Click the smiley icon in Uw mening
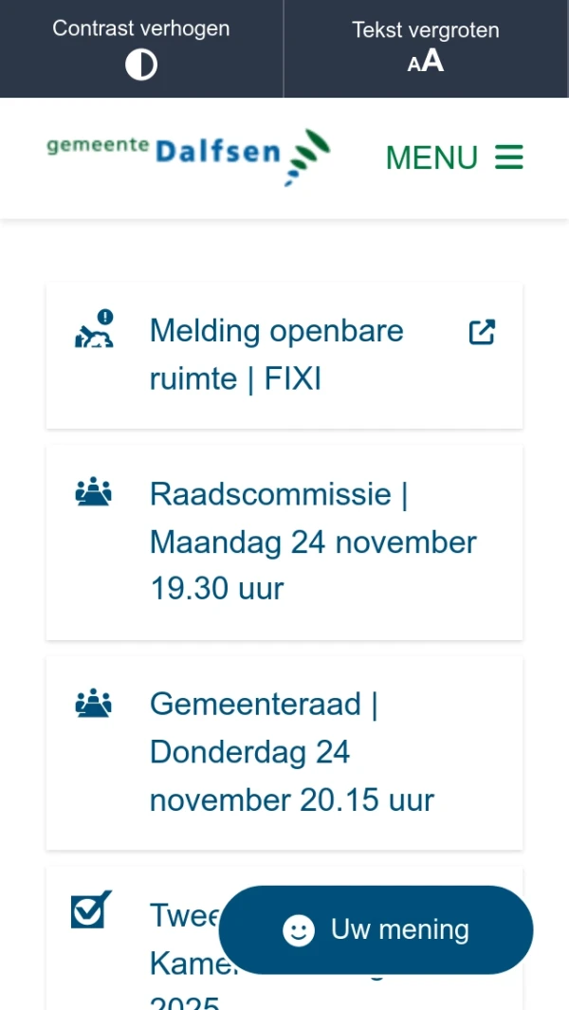Viewport: 569px width, 1010px height. click(x=298, y=930)
